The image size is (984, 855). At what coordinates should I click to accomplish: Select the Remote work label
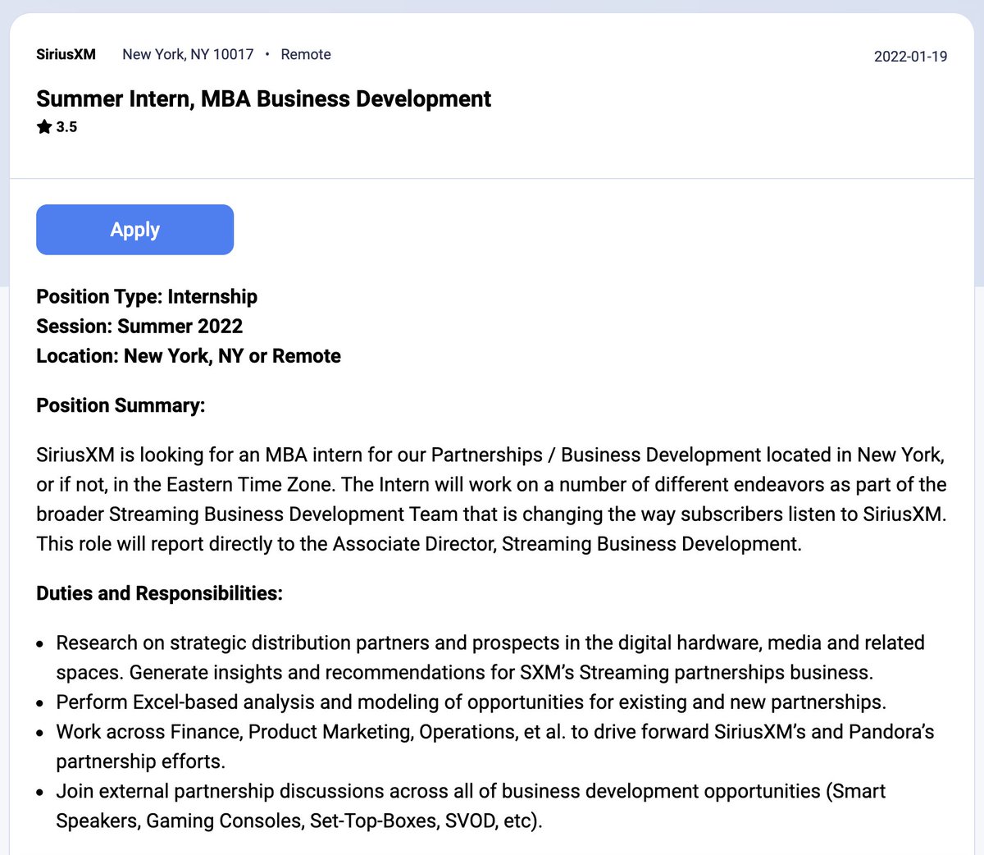point(305,54)
